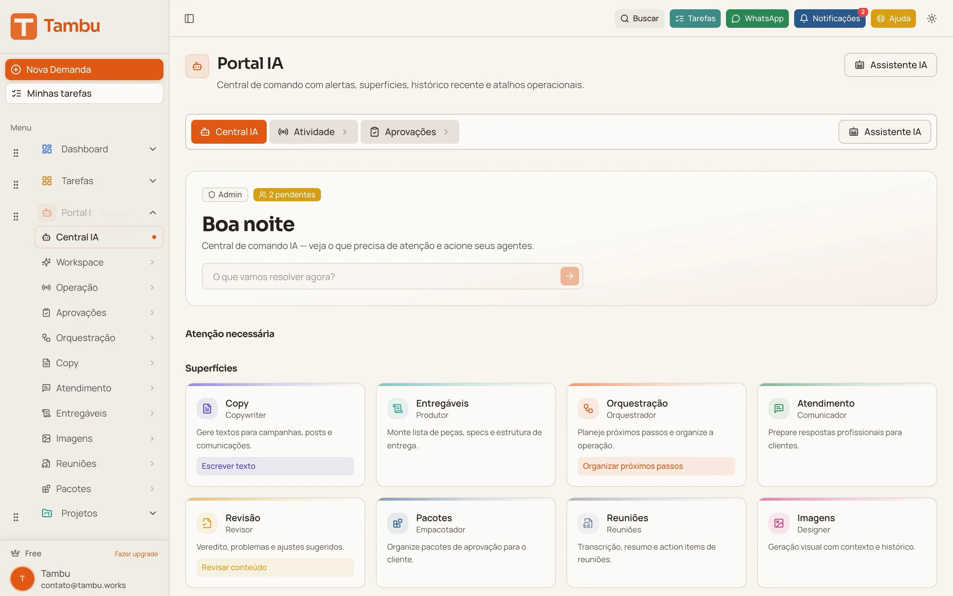Viewport: 953px width, 596px height.
Task: Expand the Tarefas sidebar chevron
Action: (x=153, y=181)
